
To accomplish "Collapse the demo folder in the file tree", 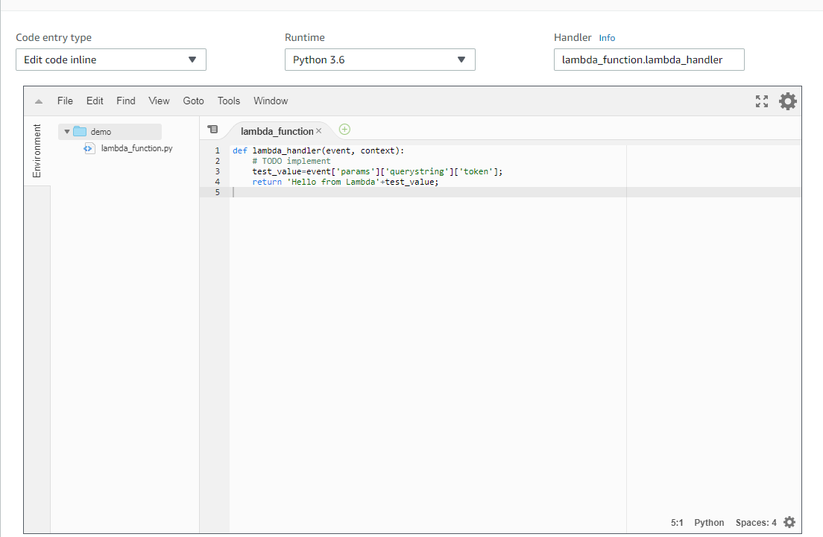I will point(66,131).
